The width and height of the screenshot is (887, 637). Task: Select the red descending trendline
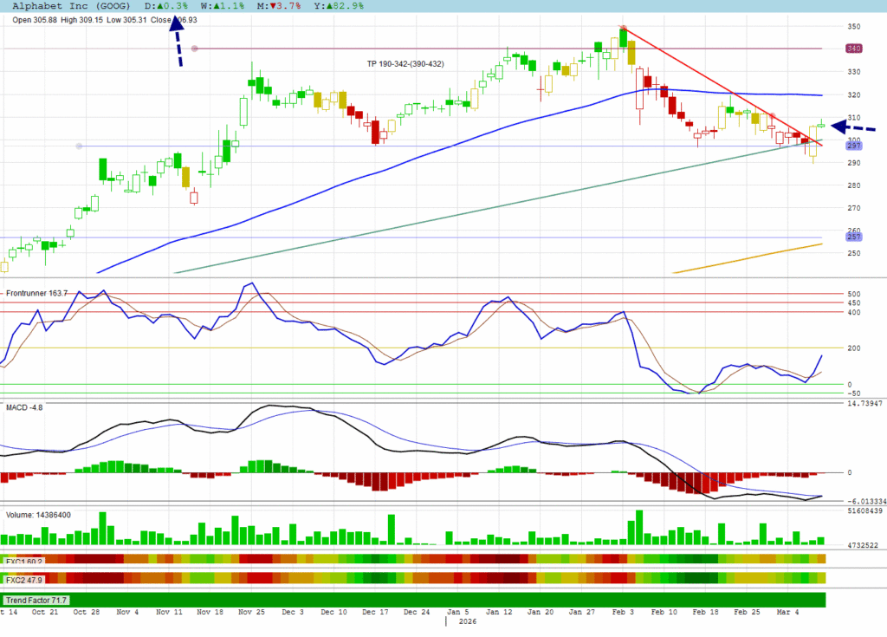(x=719, y=84)
